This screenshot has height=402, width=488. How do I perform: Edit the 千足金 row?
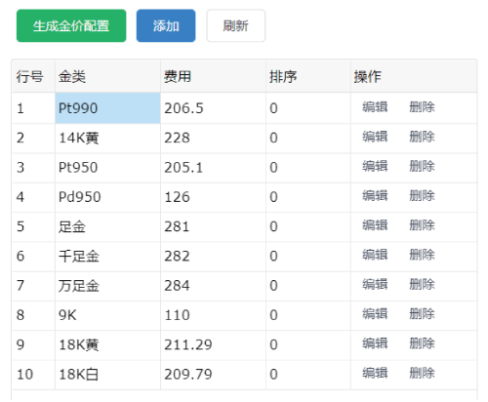[375, 255]
